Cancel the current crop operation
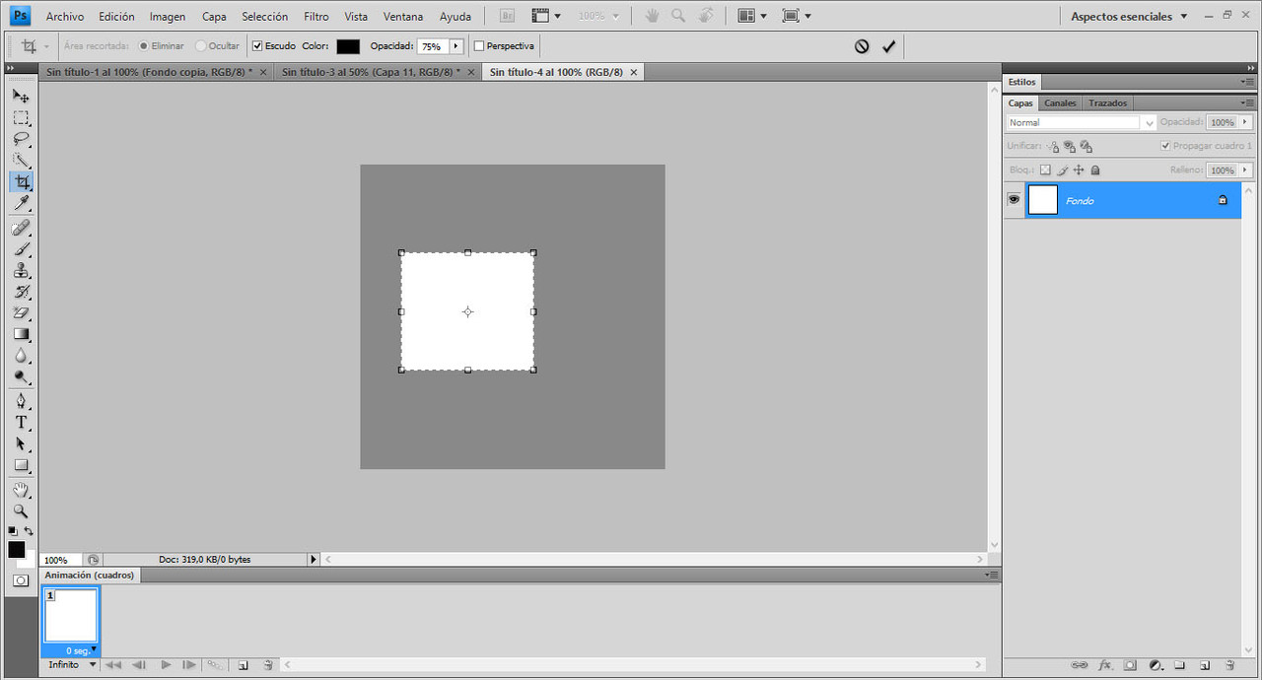 point(862,46)
